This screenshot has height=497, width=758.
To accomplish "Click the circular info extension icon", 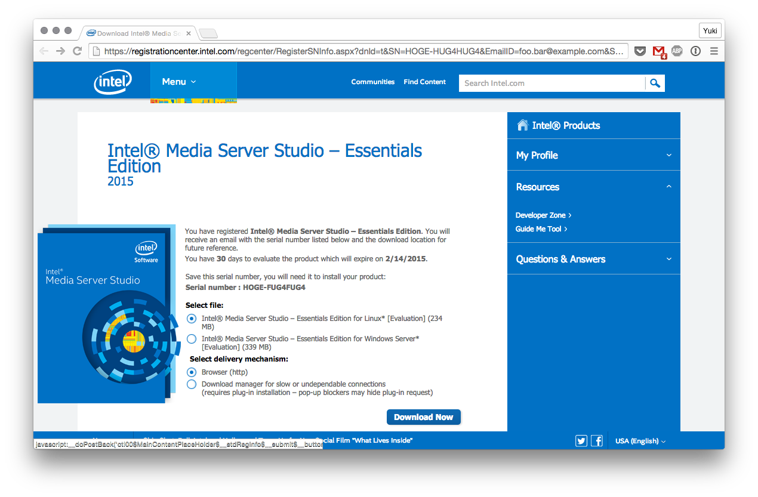I will click(x=695, y=51).
